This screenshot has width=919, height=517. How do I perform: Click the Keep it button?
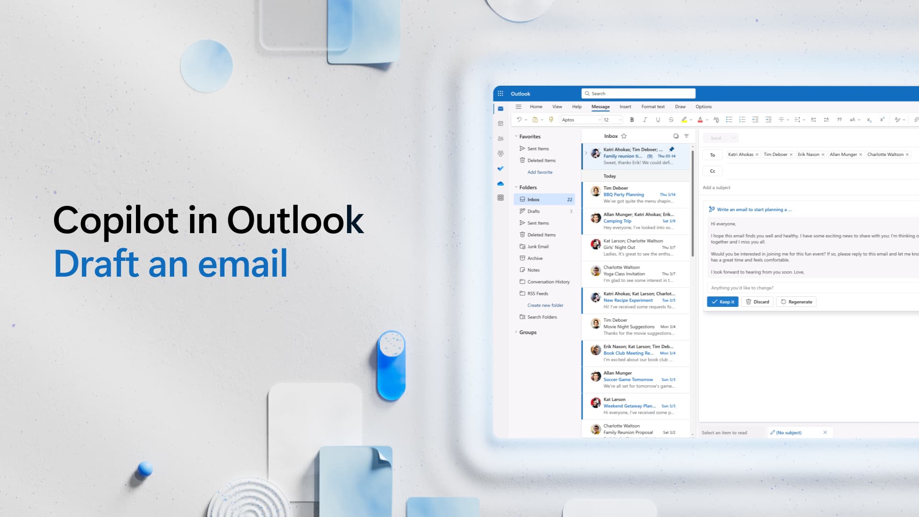tap(723, 301)
